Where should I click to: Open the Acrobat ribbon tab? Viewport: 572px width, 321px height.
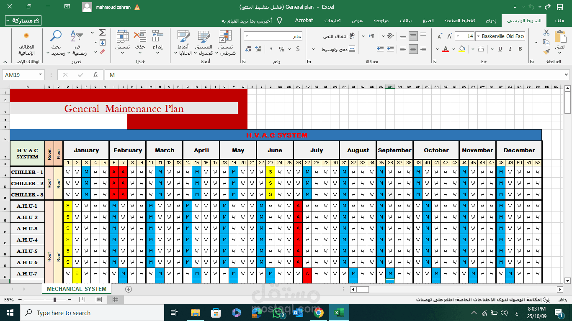pos(304,20)
